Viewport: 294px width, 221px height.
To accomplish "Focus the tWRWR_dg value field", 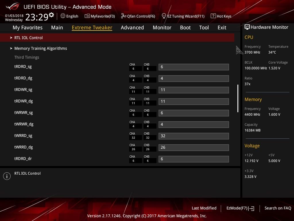I will pos(194,124).
